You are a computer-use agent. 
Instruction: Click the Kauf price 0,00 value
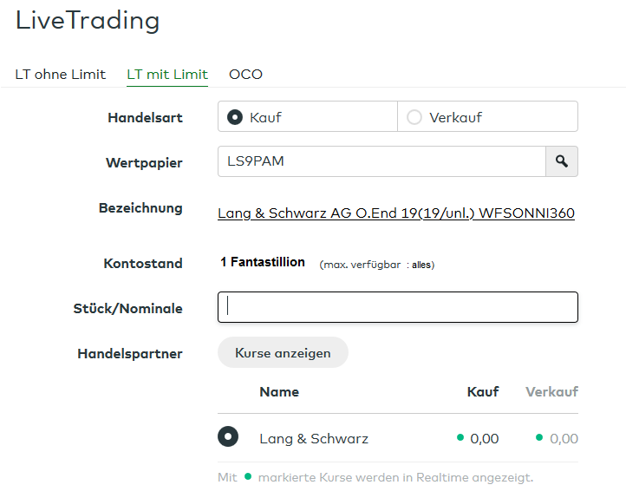(485, 438)
